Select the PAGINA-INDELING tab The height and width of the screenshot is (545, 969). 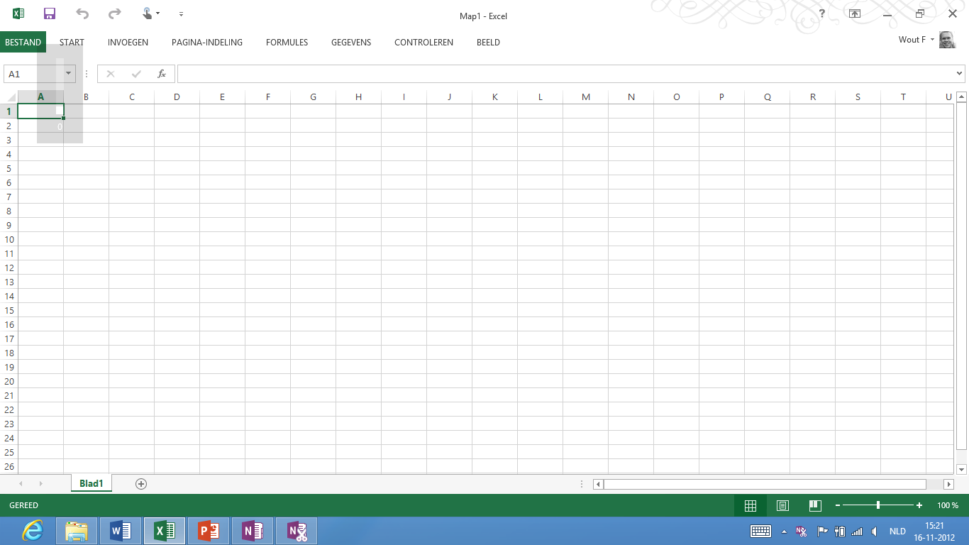click(x=207, y=43)
